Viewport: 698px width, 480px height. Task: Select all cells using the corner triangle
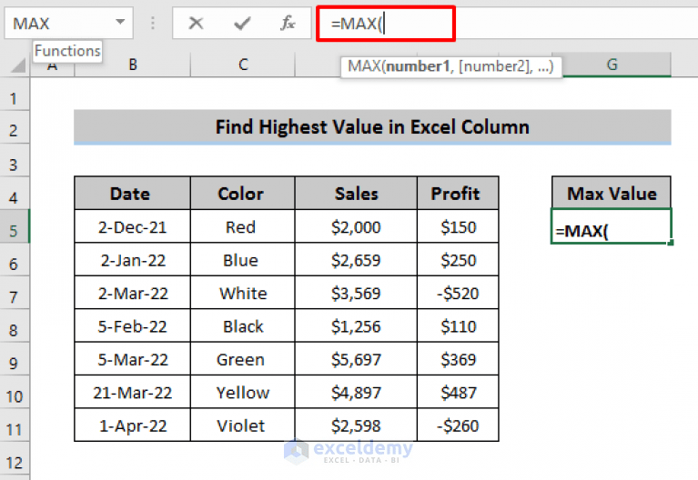pyautogui.click(x=18, y=65)
